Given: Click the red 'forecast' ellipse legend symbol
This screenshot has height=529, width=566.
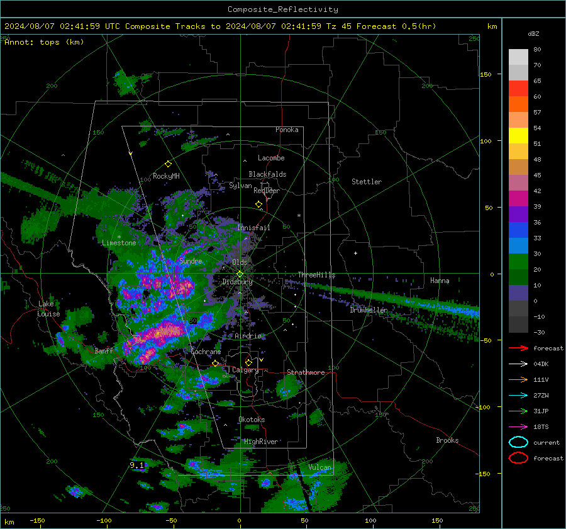Looking at the screenshot, I should [518, 458].
